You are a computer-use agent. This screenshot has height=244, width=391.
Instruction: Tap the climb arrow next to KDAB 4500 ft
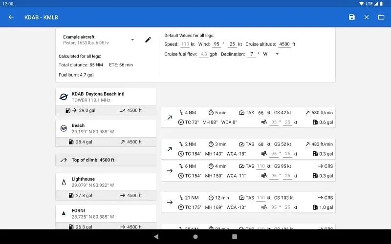[x=123, y=110]
